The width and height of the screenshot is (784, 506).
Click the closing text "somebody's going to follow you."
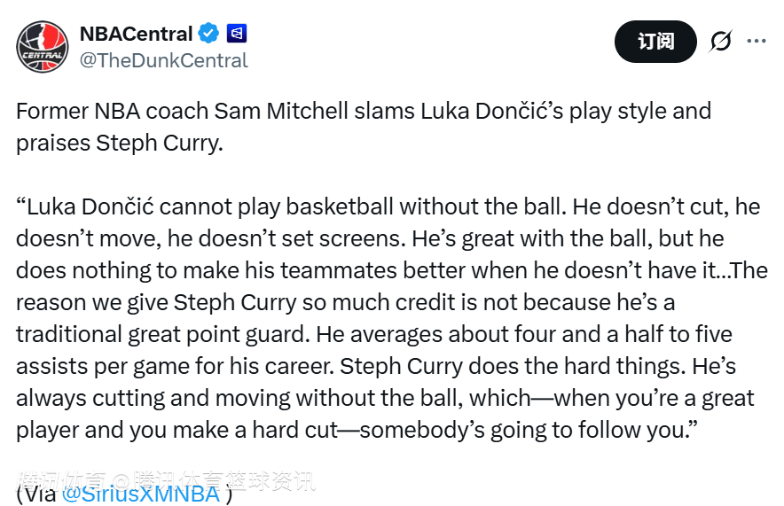click(x=523, y=430)
